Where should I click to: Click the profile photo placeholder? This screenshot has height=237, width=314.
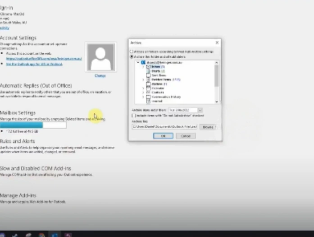[101, 57]
